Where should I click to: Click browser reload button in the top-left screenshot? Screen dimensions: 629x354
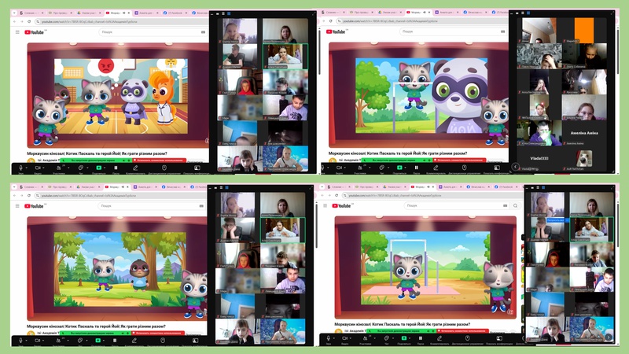click(x=29, y=21)
